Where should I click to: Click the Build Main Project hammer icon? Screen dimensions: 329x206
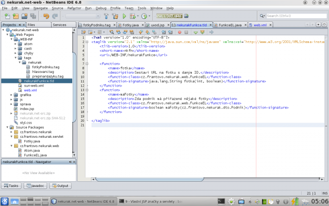(106, 16)
